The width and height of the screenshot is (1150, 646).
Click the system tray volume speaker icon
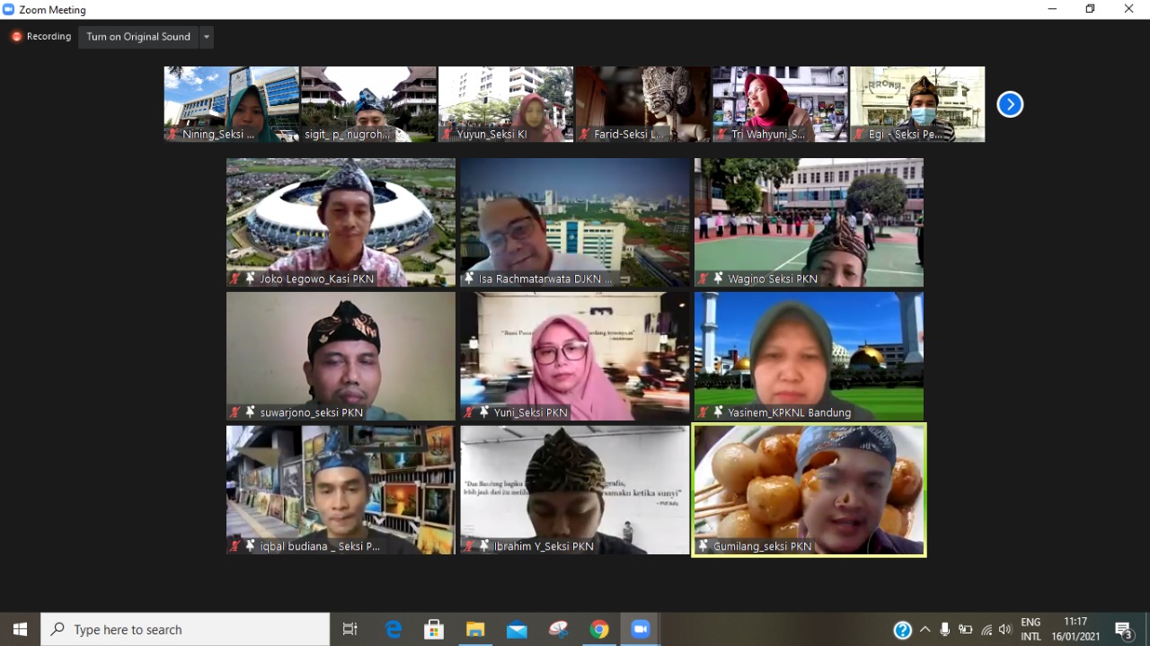click(1004, 630)
